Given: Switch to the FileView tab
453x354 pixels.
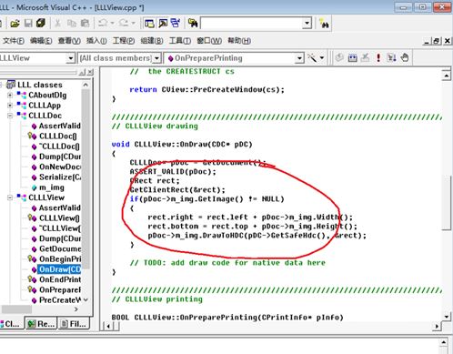Looking at the screenshot, I should (x=74, y=324).
